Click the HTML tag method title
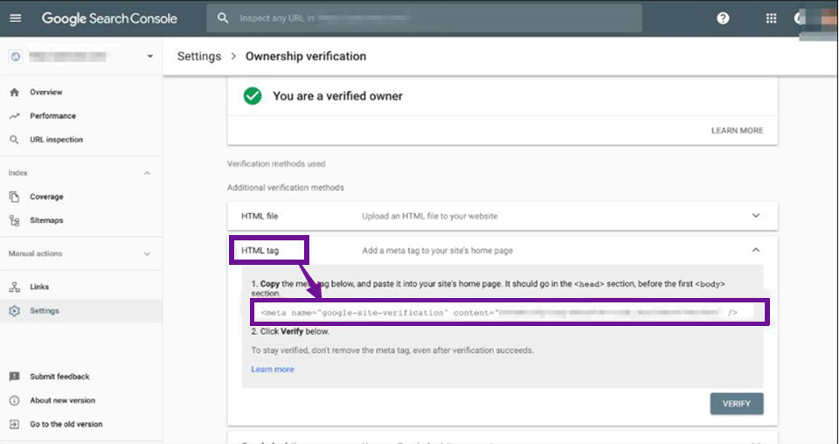Screen dimensions: 839x444 click(260, 250)
